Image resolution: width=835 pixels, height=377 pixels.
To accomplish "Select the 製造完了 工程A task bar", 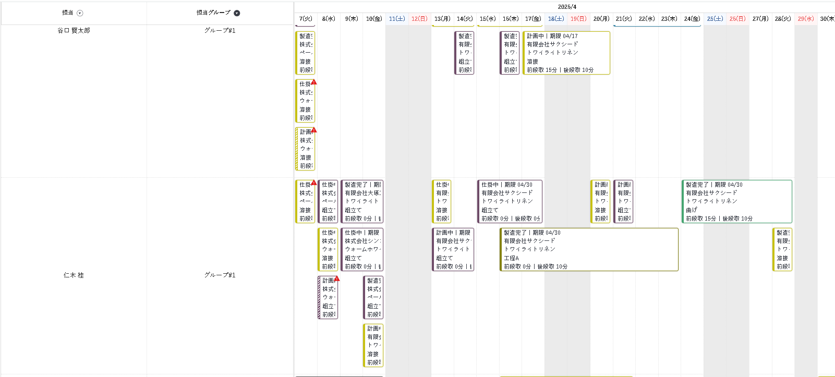I will click(x=589, y=249).
